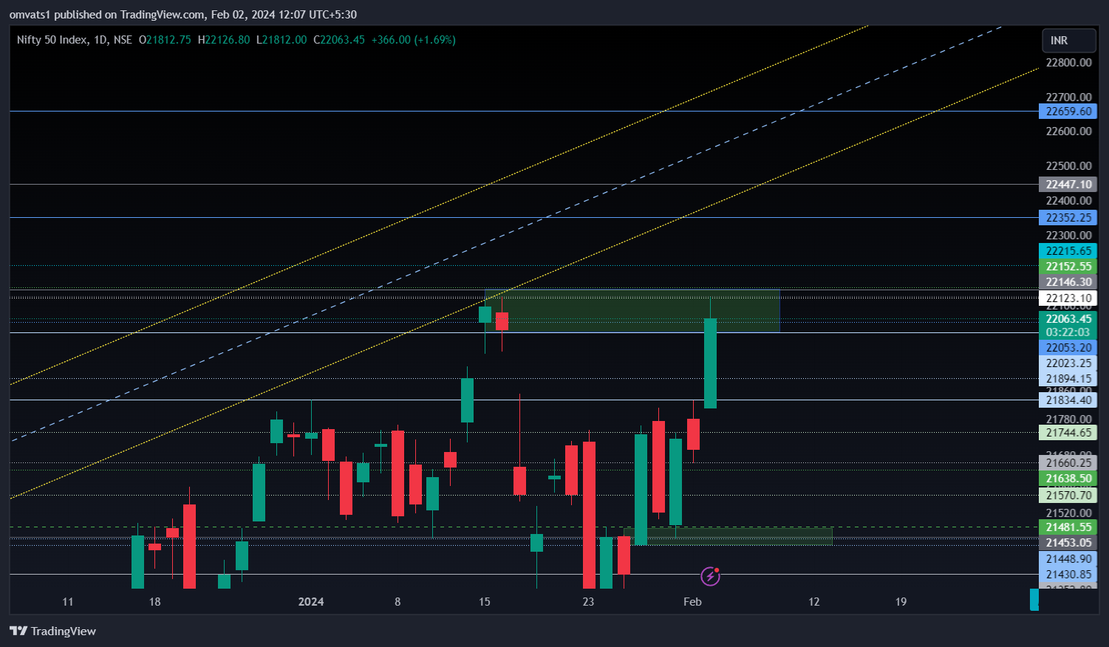
Task: Select the 21453.05 price label
Action: (x=1068, y=543)
